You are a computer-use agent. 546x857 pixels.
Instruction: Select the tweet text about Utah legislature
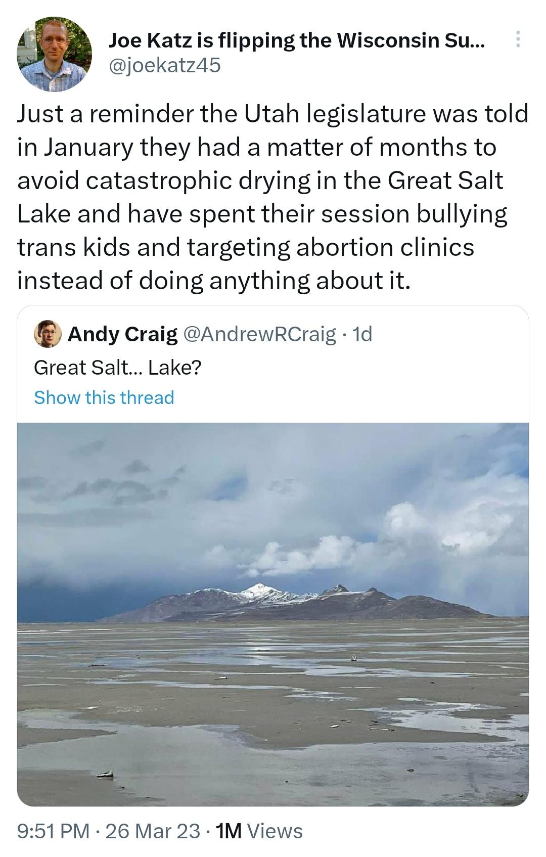(272, 197)
